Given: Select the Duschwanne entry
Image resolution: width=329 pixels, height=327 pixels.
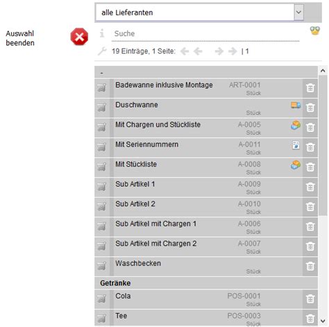Looking at the screenshot, I should pos(206,108).
